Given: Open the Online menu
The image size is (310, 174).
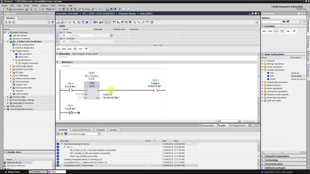Looking at the screenshot, I should (35, 5).
